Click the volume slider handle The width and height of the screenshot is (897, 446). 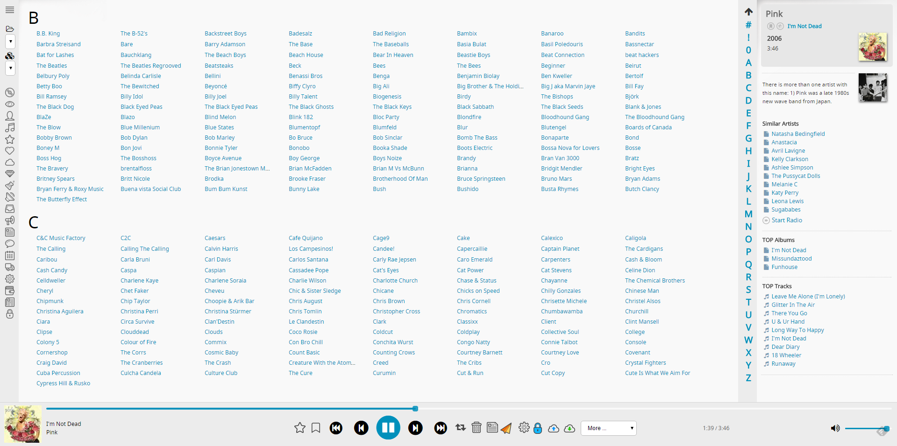pos(886,428)
